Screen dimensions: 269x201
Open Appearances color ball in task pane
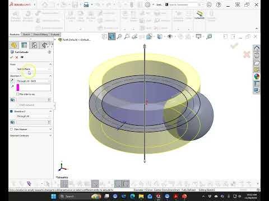point(257,76)
